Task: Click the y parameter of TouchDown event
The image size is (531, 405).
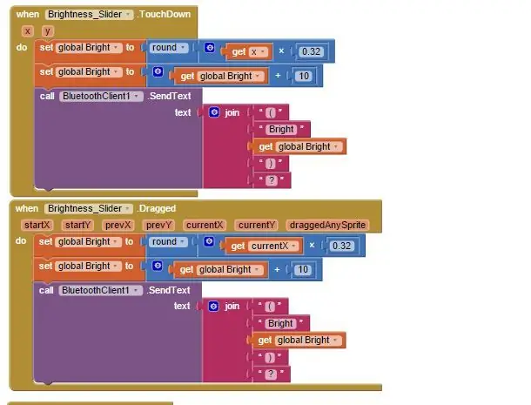Action: tap(48, 31)
